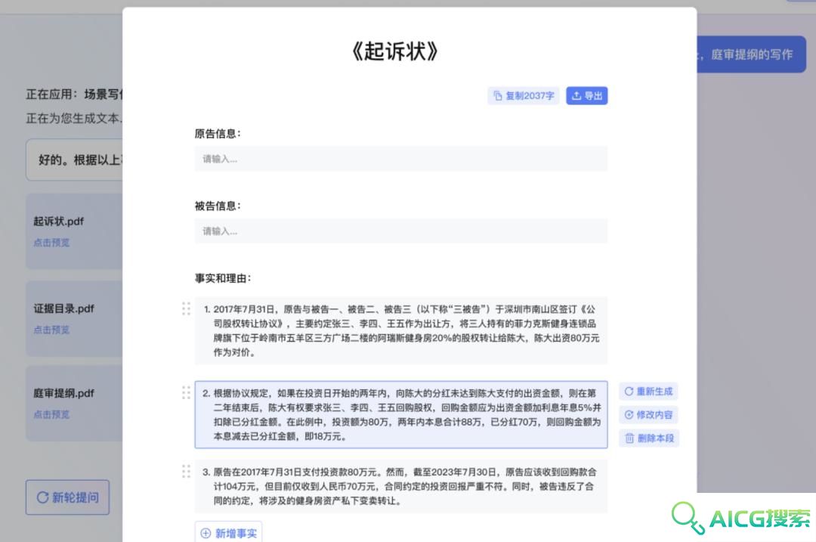The image size is (816, 542).
Task: Preview 起诉状.pdf via 点击预览 link
Action: point(51,243)
